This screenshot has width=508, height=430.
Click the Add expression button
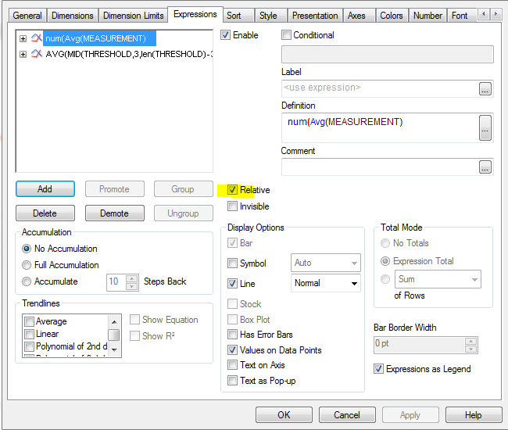pyautogui.click(x=45, y=189)
